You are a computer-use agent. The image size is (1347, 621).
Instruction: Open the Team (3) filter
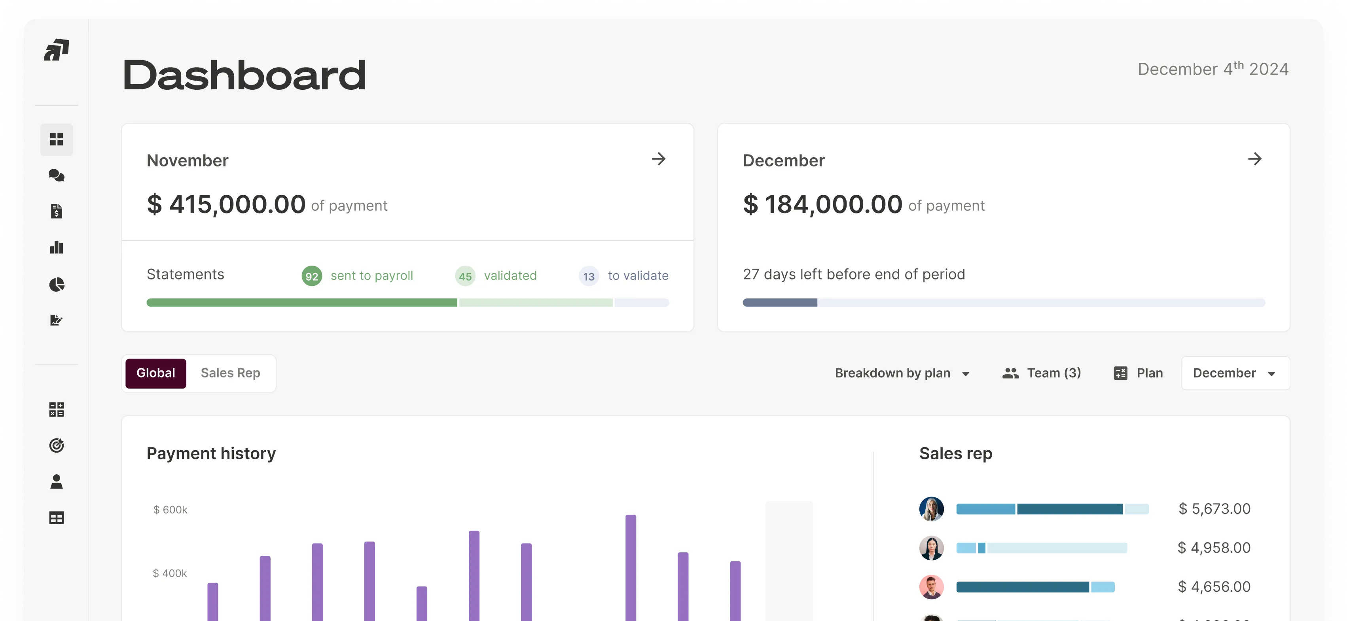pos(1041,373)
